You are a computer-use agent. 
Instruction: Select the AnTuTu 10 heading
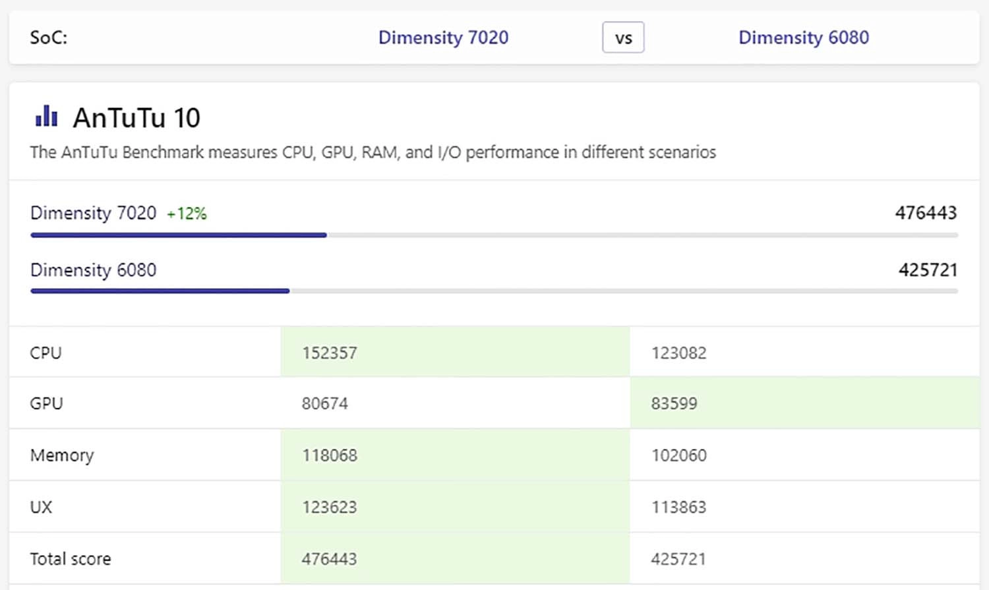(136, 118)
